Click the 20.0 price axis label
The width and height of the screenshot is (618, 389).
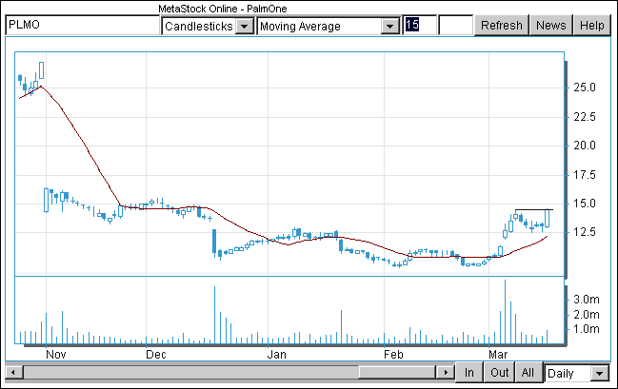click(585, 146)
